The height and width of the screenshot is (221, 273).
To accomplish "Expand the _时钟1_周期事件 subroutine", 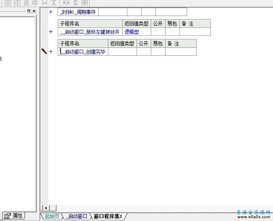I will pyautogui.click(x=51, y=12).
